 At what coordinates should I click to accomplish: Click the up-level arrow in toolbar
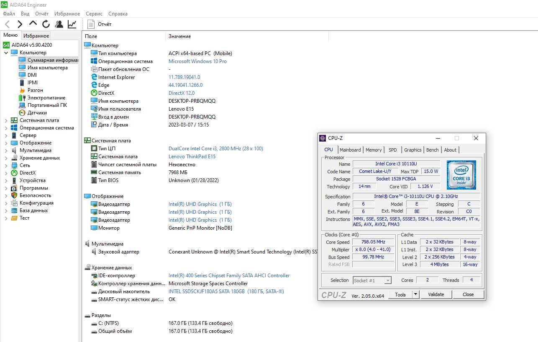click(33, 24)
